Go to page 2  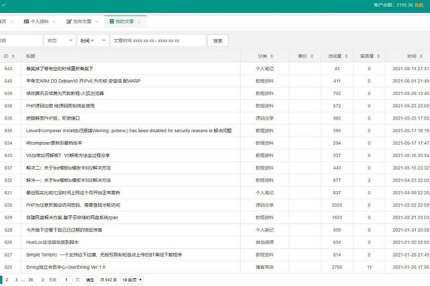click(7, 280)
